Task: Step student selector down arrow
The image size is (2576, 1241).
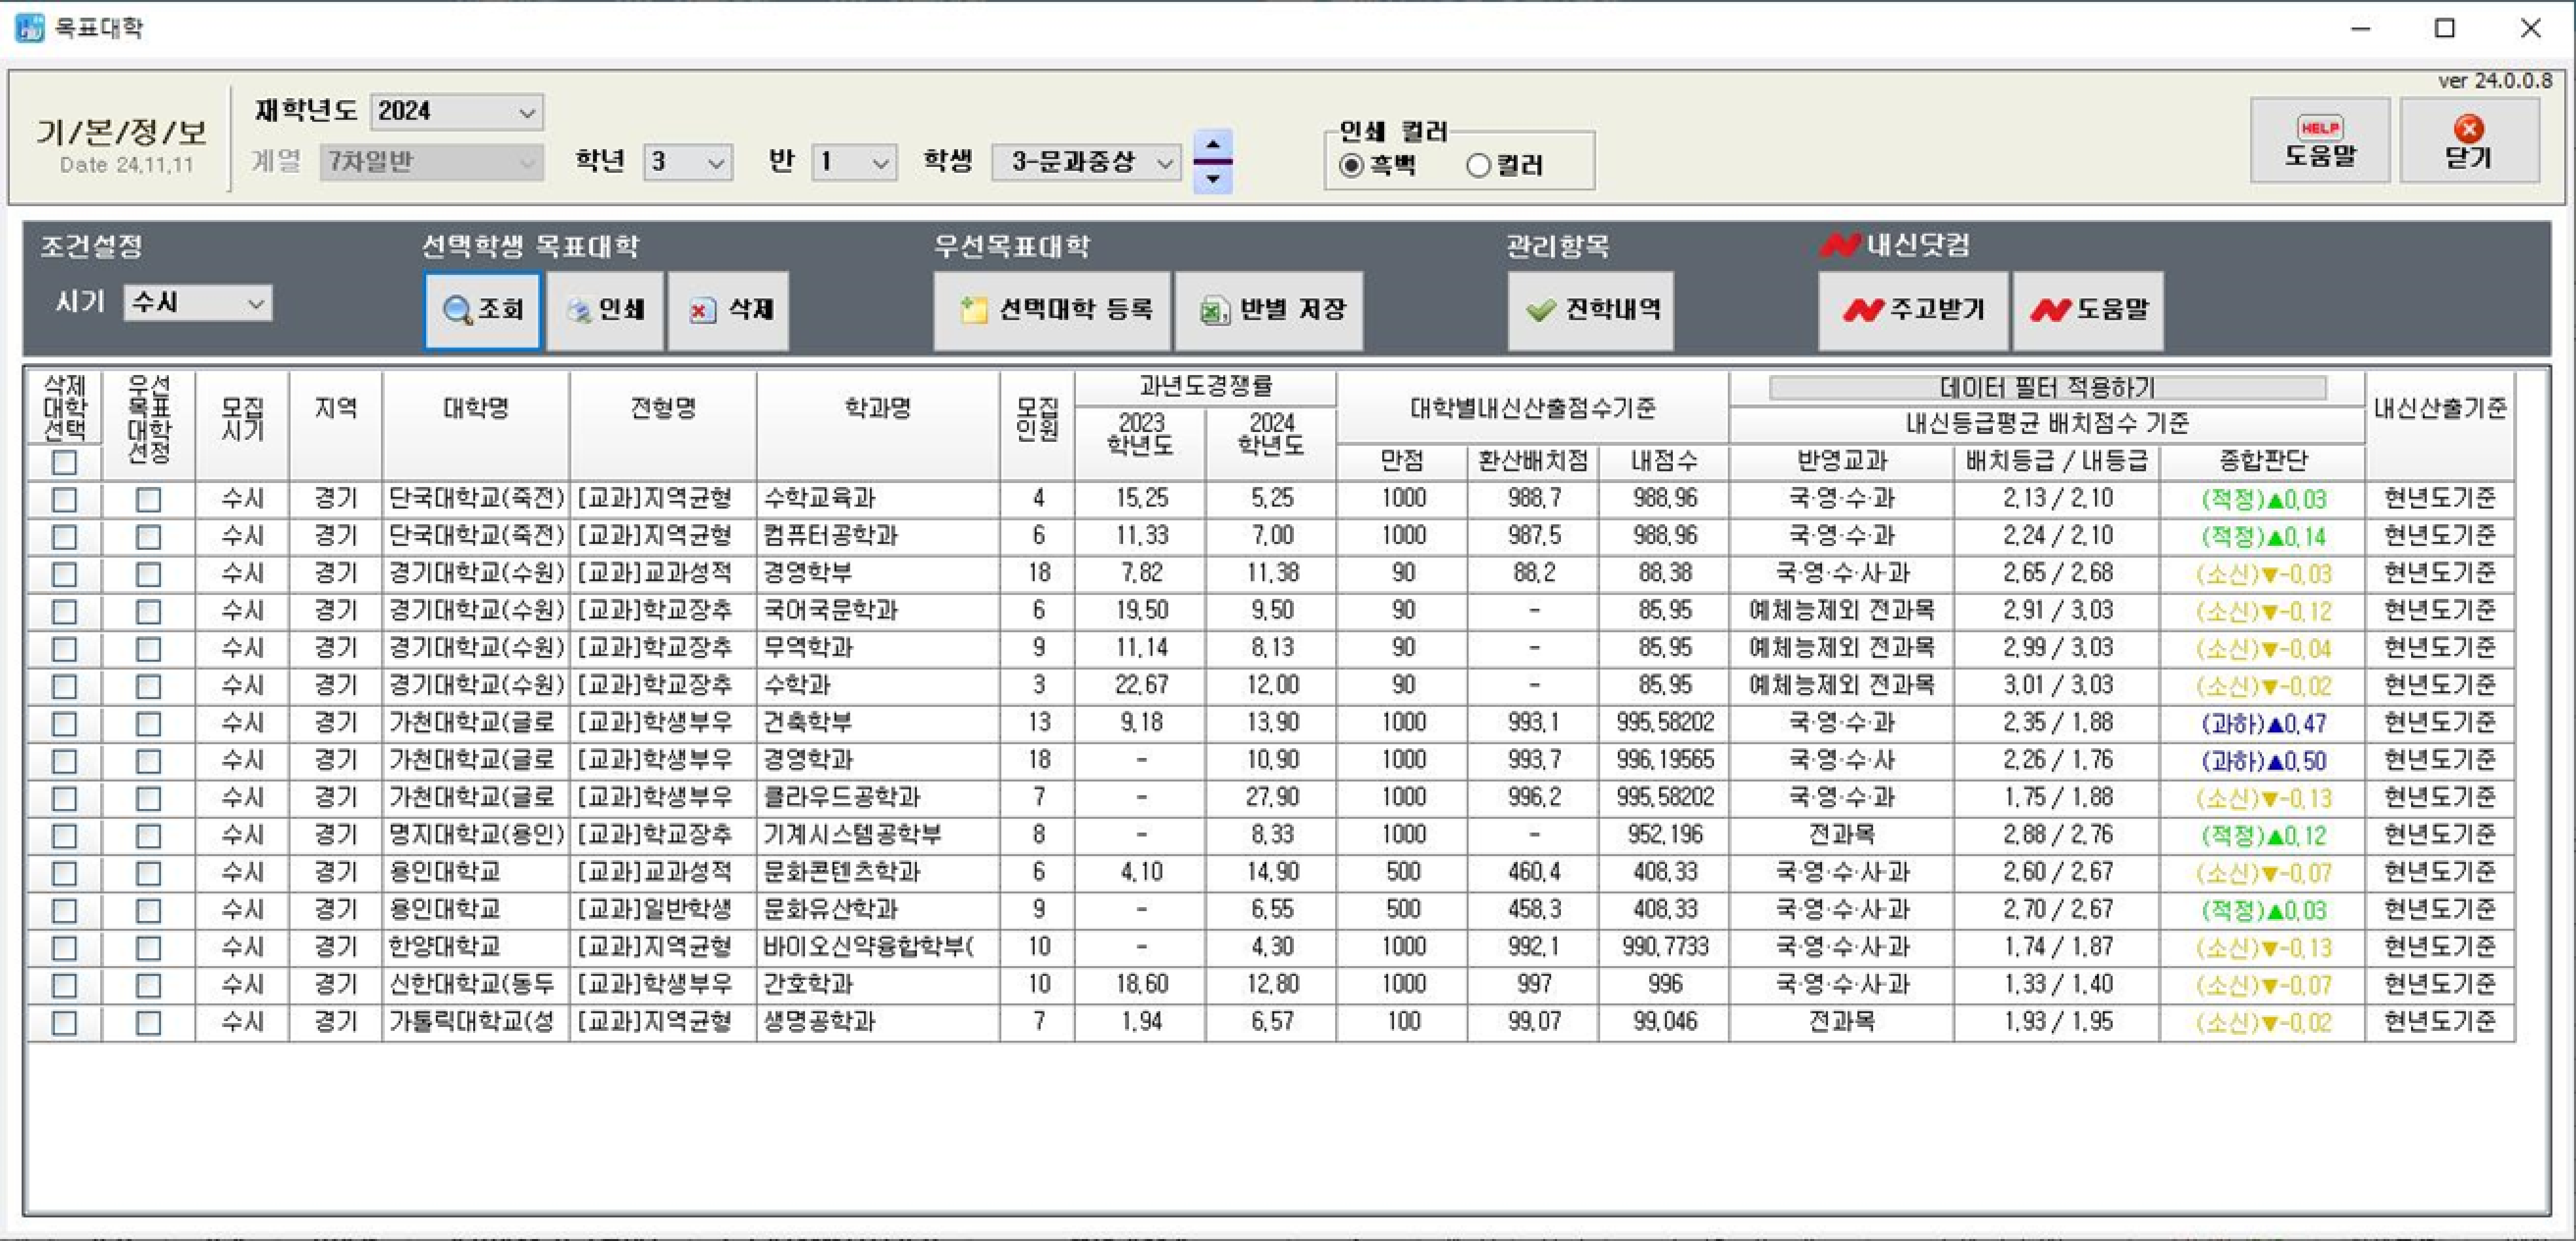Action: [x=1213, y=179]
